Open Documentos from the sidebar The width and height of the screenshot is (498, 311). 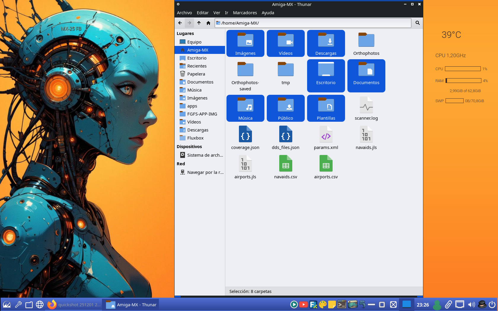pos(200,82)
